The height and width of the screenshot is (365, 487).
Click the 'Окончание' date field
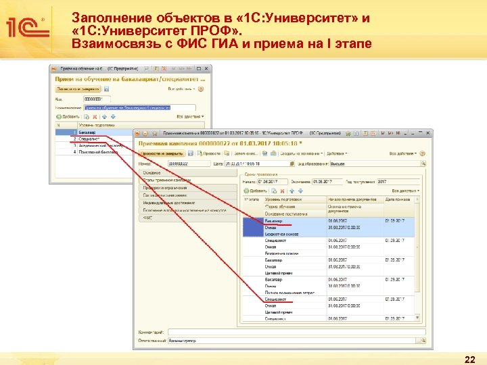click(327, 182)
